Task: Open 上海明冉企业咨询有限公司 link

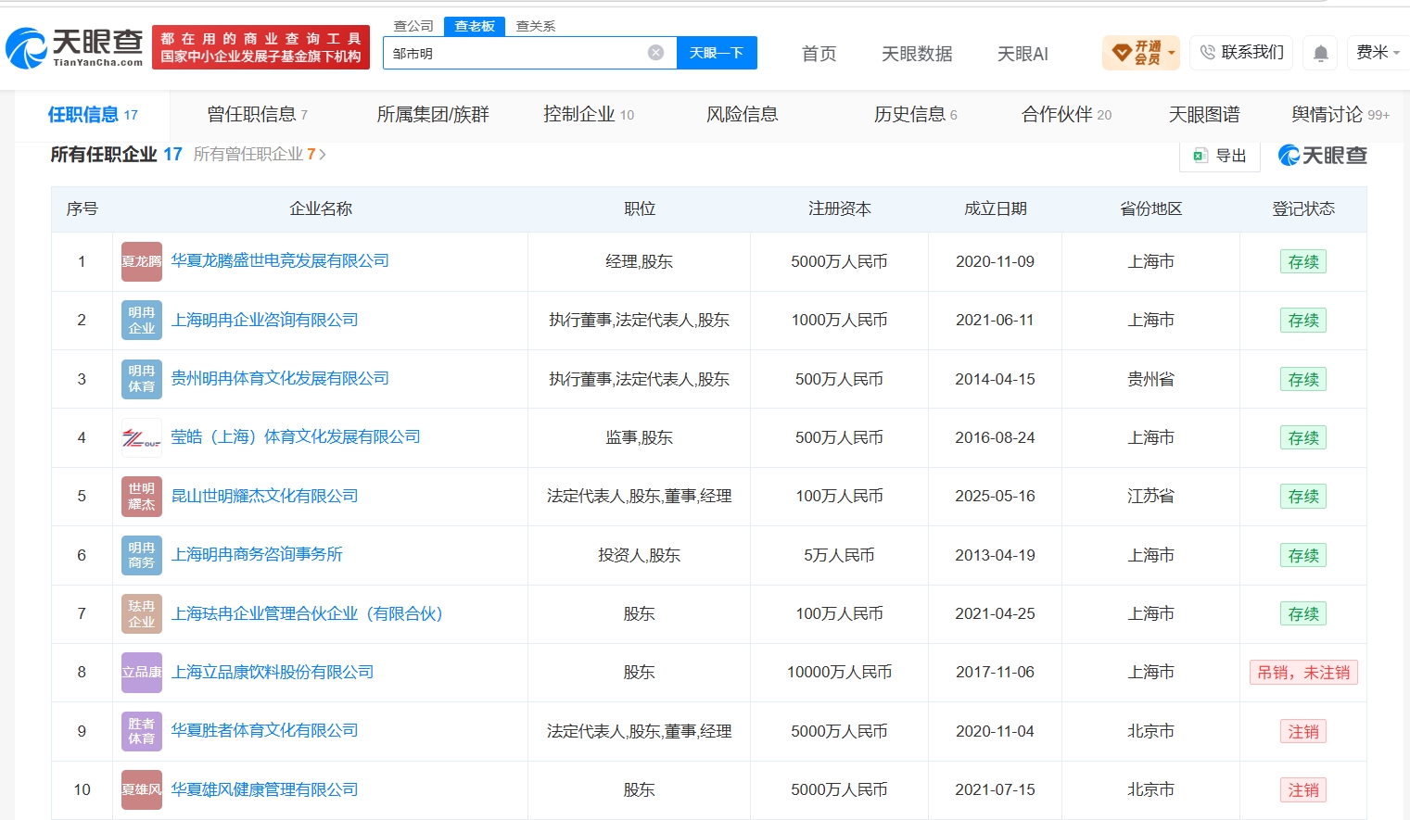Action: pyautogui.click(x=264, y=320)
